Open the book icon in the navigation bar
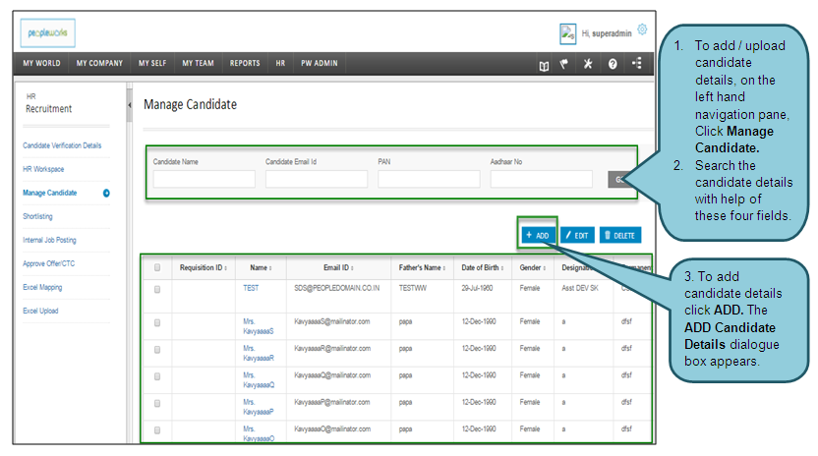 [544, 65]
